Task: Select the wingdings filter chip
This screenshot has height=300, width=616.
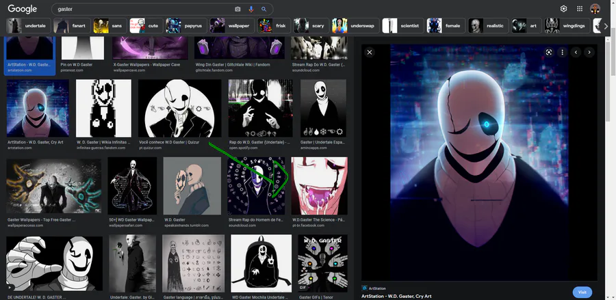Action: (x=567, y=26)
